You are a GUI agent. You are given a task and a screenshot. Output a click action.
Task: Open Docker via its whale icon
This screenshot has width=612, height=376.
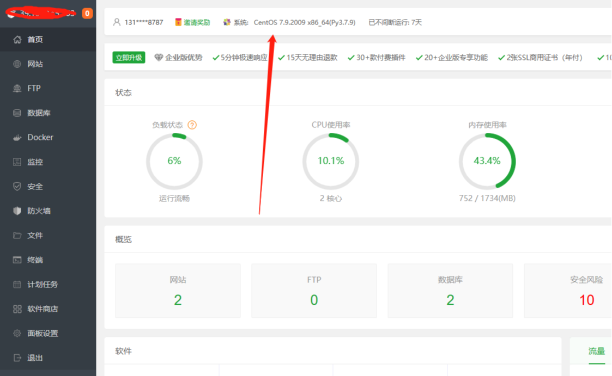coord(17,137)
